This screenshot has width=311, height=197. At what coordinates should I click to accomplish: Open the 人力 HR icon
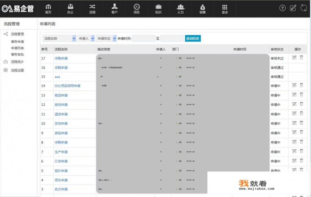pyautogui.click(x=180, y=9)
